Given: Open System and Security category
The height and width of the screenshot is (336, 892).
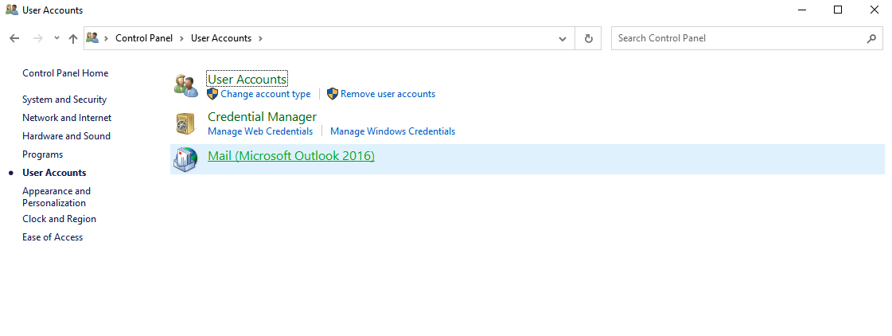Looking at the screenshot, I should coord(64,100).
